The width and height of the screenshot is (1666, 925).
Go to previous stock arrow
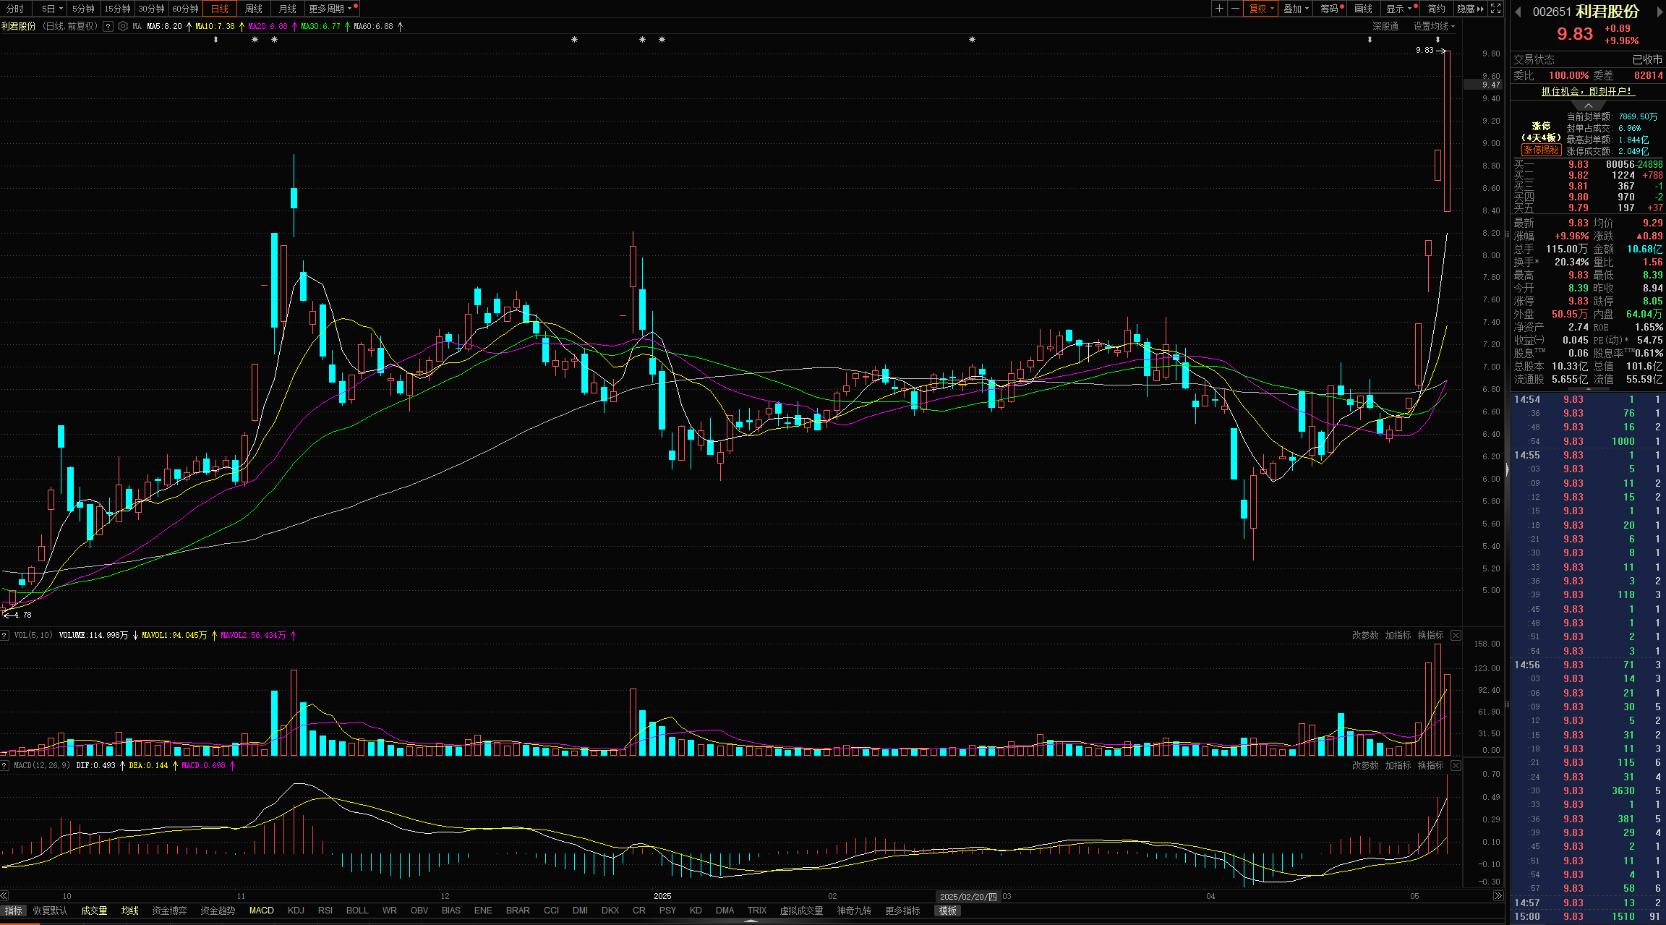pyautogui.click(x=1518, y=12)
